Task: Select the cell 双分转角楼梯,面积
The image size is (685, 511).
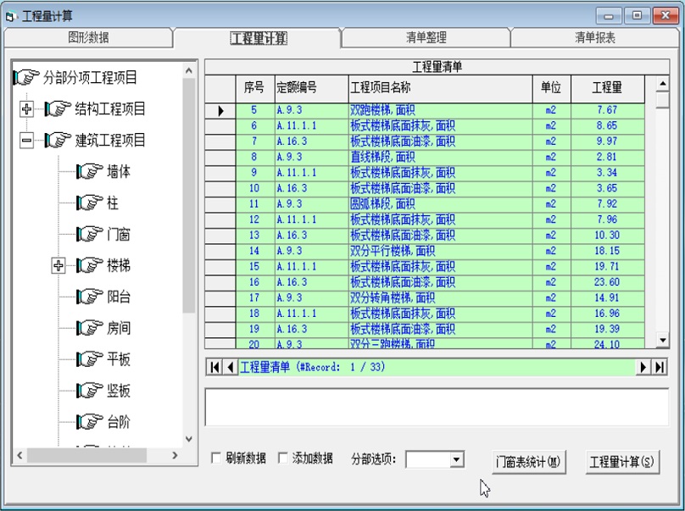Action: pyautogui.click(x=440, y=297)
